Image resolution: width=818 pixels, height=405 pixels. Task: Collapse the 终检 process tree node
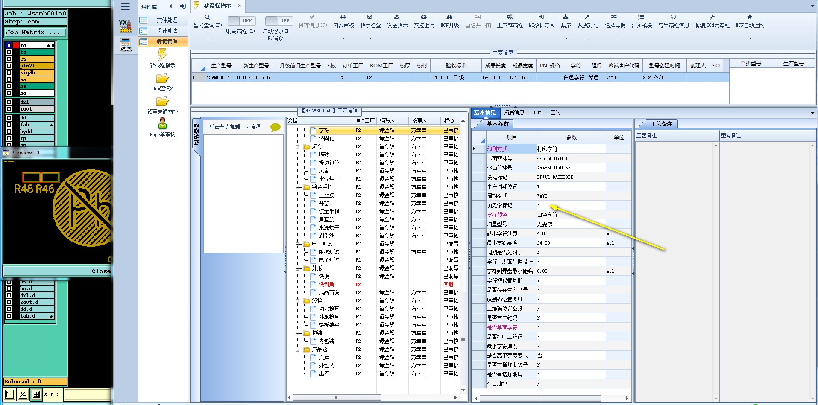tap(298, 301)
